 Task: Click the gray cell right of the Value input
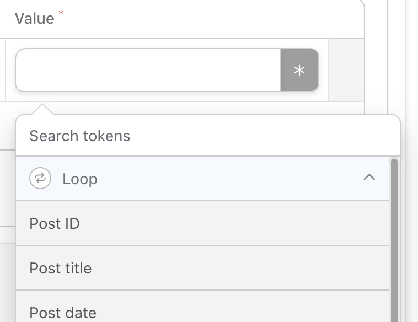[x=346, y=70]
